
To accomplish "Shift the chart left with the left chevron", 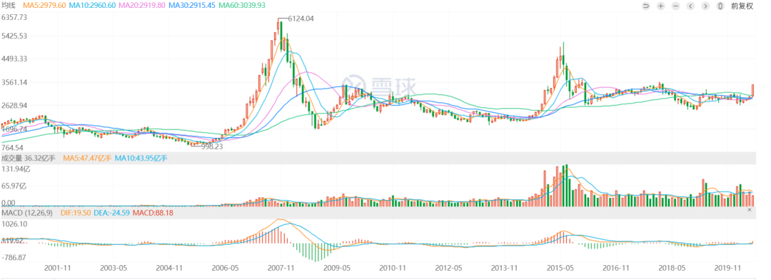I will tap(690, 6).
